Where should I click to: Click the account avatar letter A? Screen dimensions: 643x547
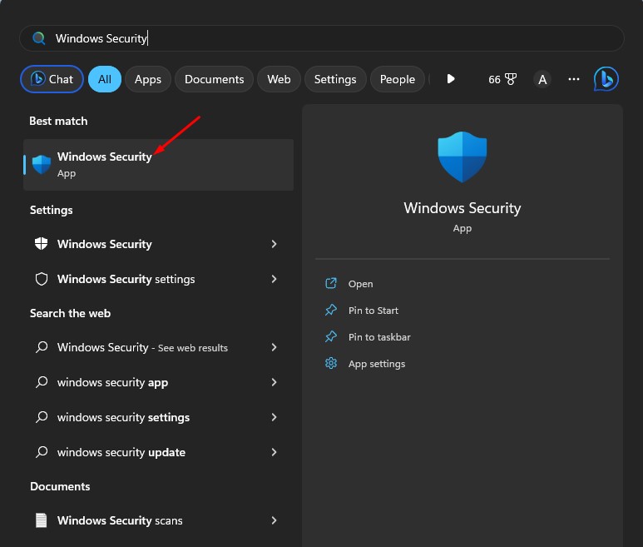click(x=542, y=79)
